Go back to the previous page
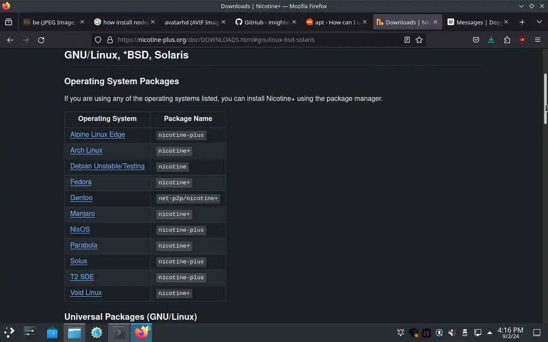Image resolution: width=548 pixels, height=342 pixels. tap(10, 40)
